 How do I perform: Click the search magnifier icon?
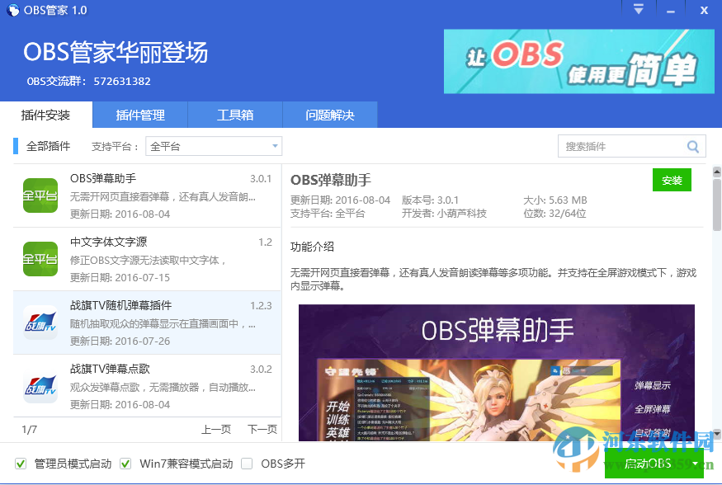(x=693, y=146)
